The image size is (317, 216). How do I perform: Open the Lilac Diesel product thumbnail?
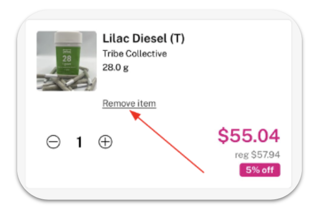point(66,61)
